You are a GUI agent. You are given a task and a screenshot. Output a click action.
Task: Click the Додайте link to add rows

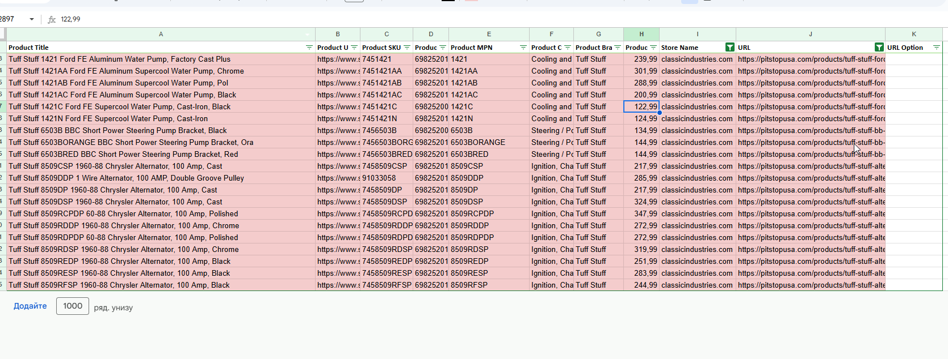click(30, 306)
